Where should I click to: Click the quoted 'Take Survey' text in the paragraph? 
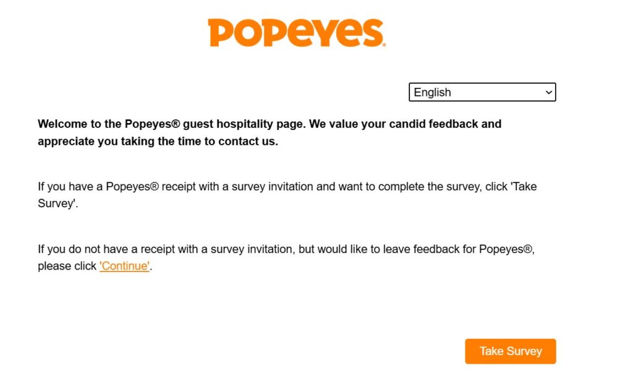click(x=524, y=186)
